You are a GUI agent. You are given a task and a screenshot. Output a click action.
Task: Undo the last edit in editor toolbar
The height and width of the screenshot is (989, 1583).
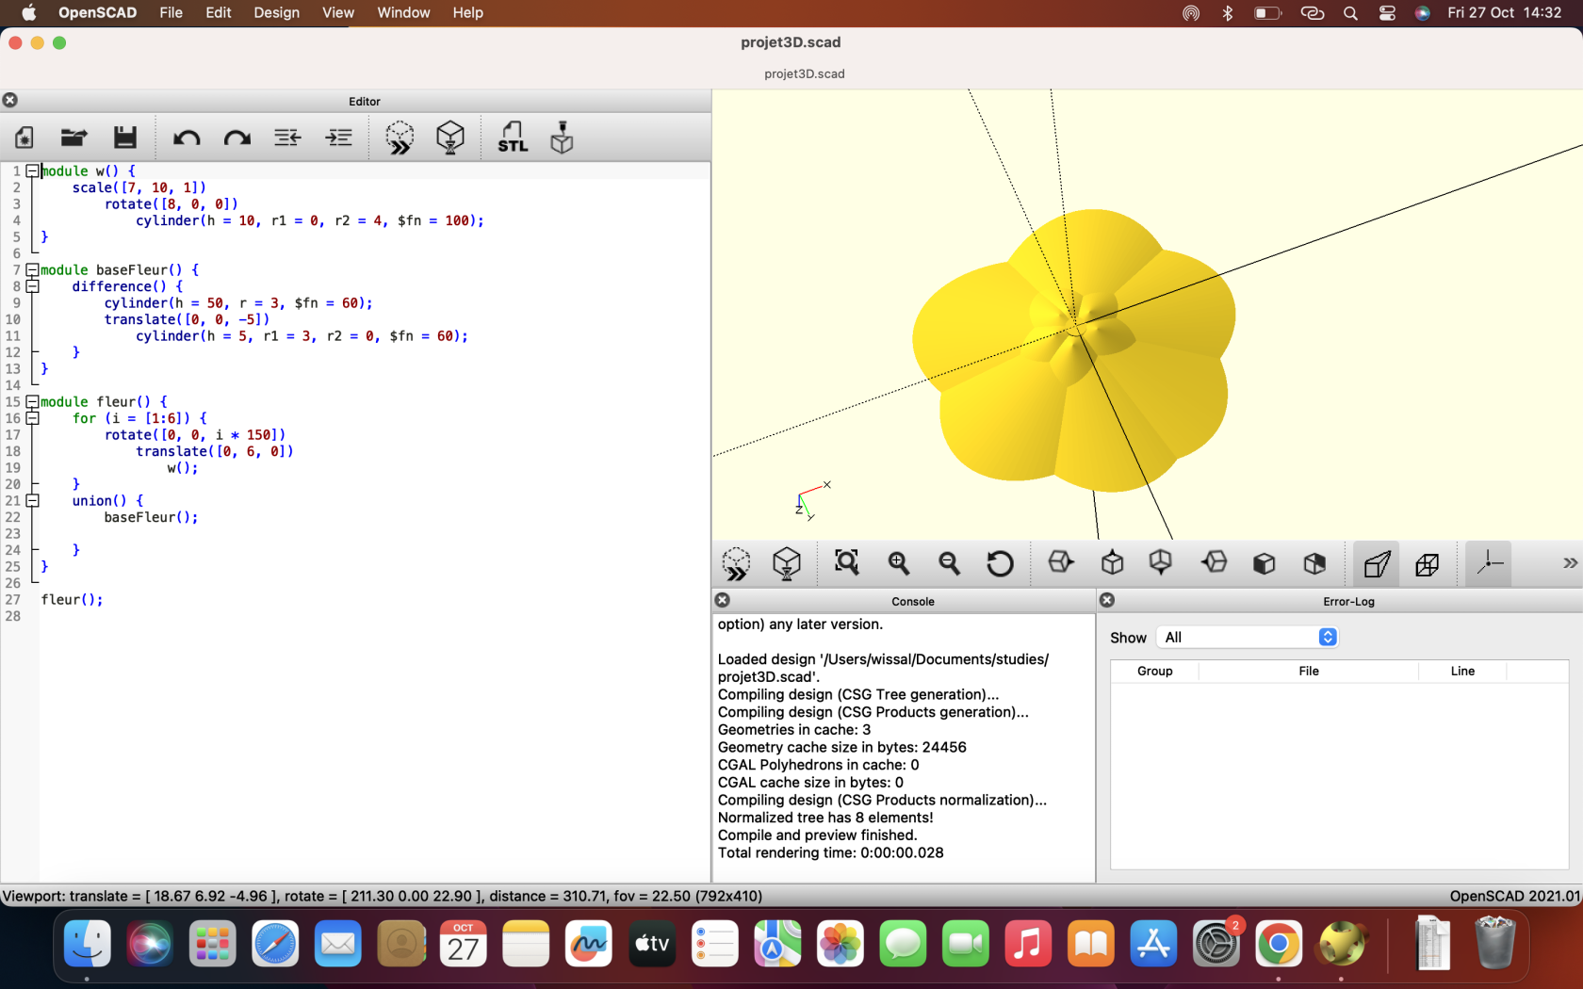(187, 138)
